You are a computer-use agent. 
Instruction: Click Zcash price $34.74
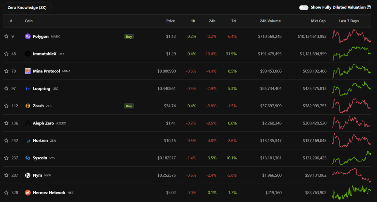point(170,106)
